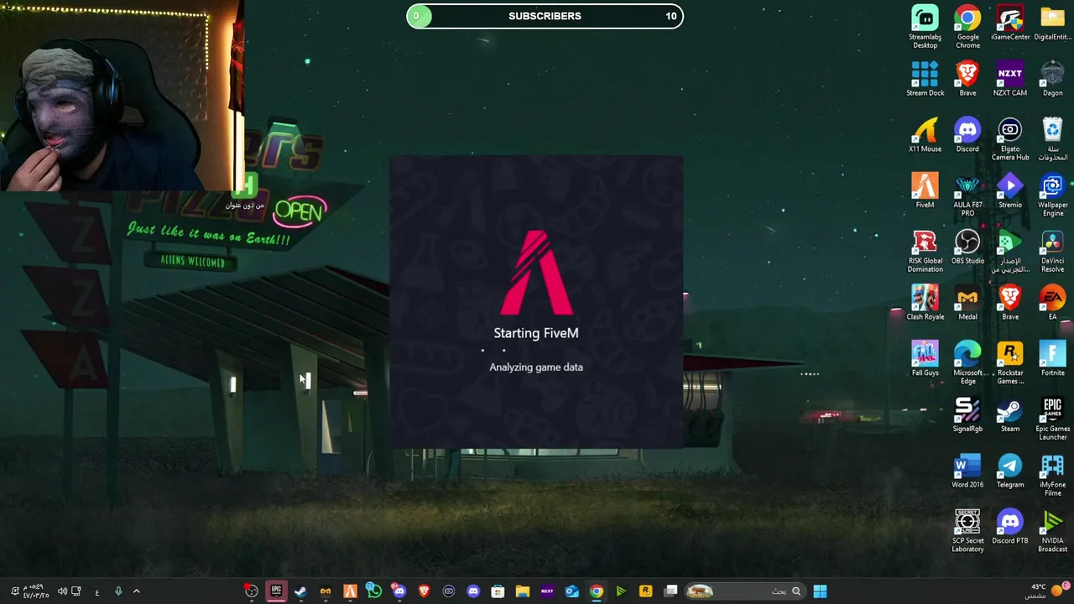Viewport: 1074px width, 604px height.
Task: Open NVIDIA Broadcast from the taskbar
Action: tap(621, 591)
